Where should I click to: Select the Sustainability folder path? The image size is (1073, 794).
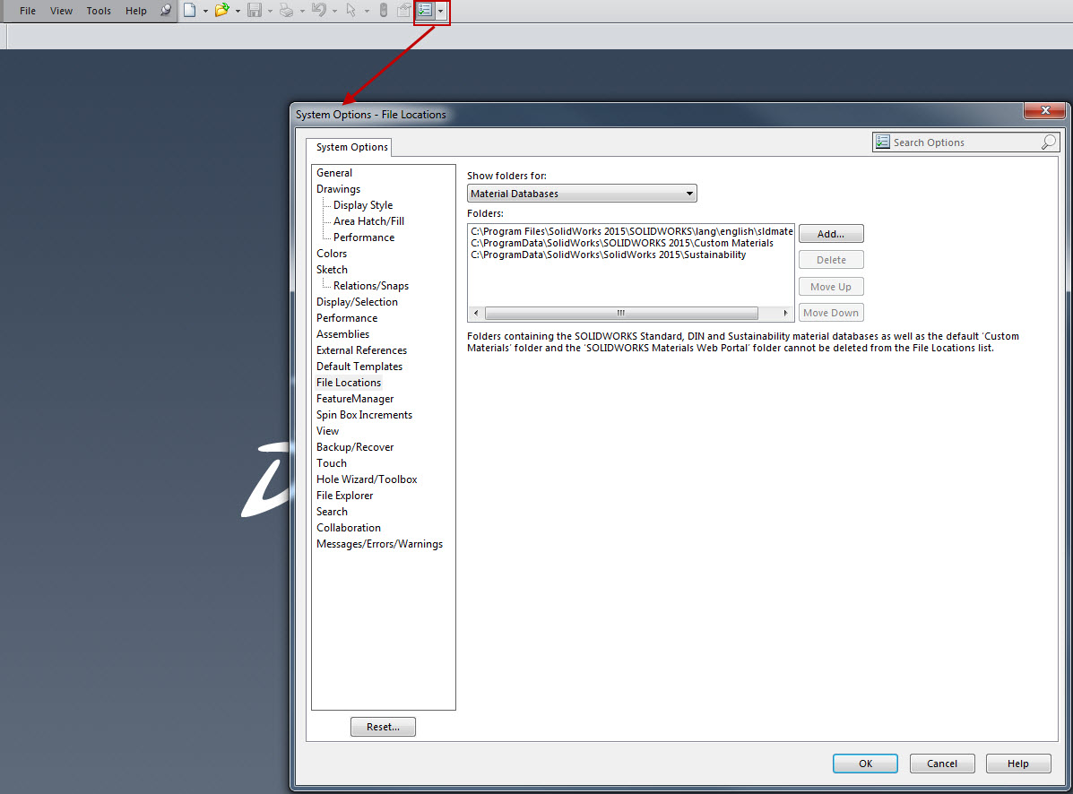point(609,255)
